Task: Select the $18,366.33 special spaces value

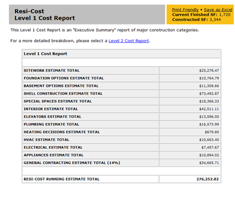Action: (x=209, y=101)
